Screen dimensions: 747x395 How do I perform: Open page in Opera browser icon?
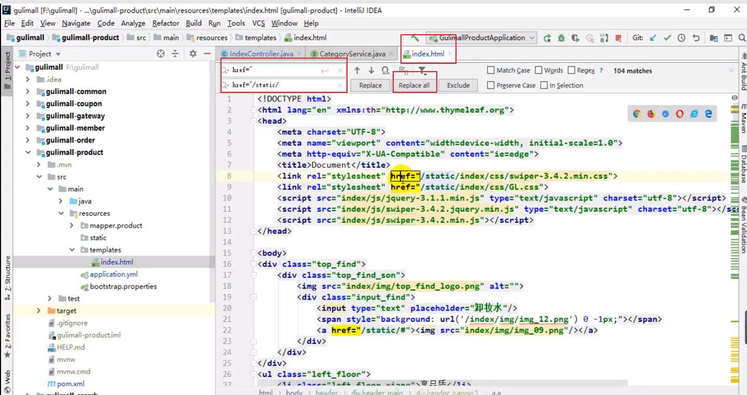(680, 114)
